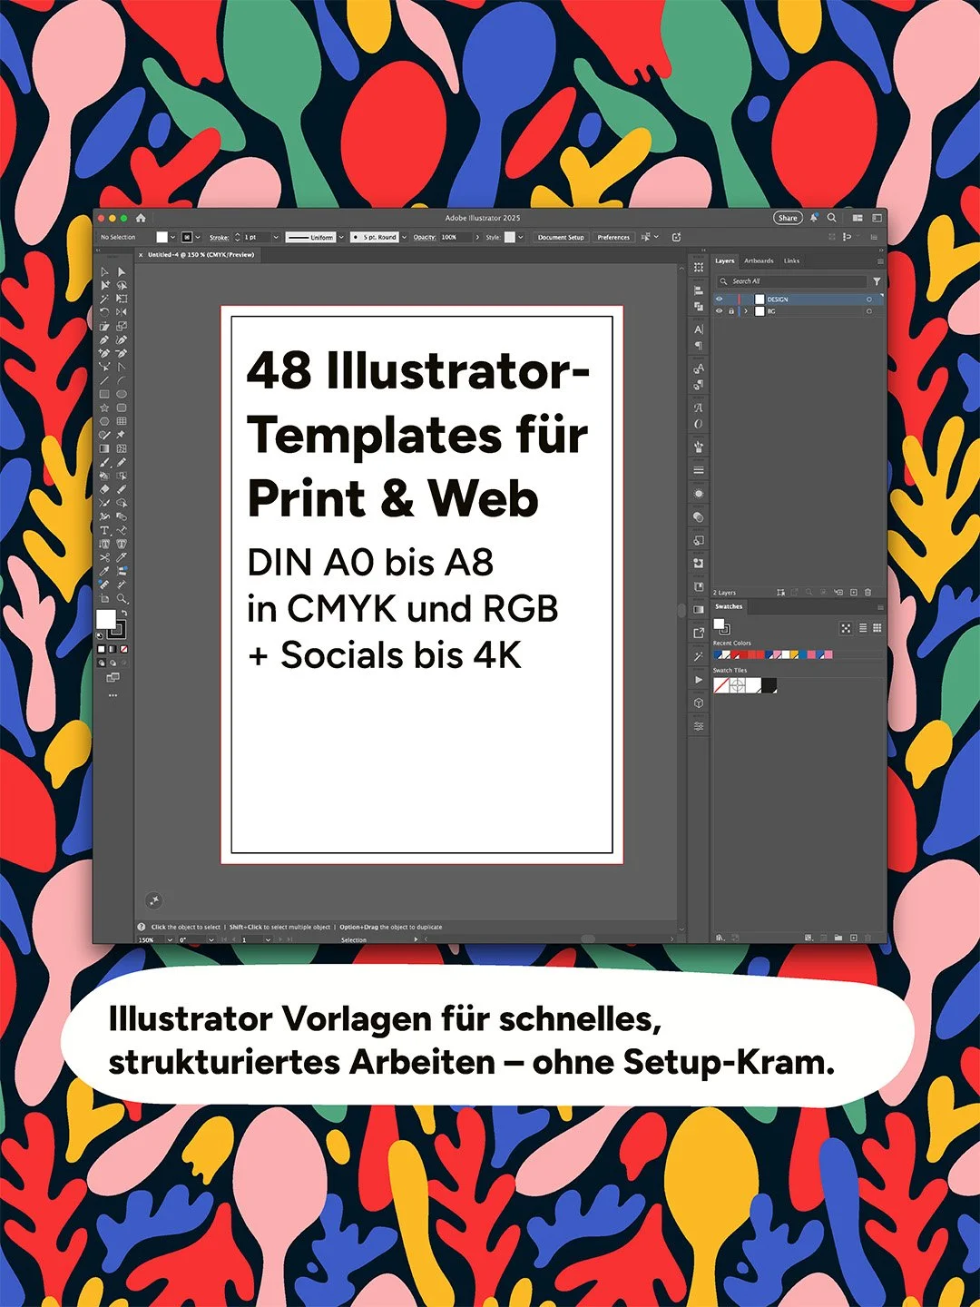Open the Asset Export panel icon
Viewport: 980px width, 1307px height.
click(698, 633)
